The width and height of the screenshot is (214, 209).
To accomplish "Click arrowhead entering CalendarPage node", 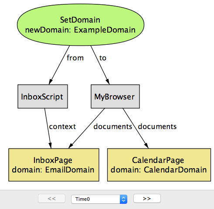I will (146, 146).
